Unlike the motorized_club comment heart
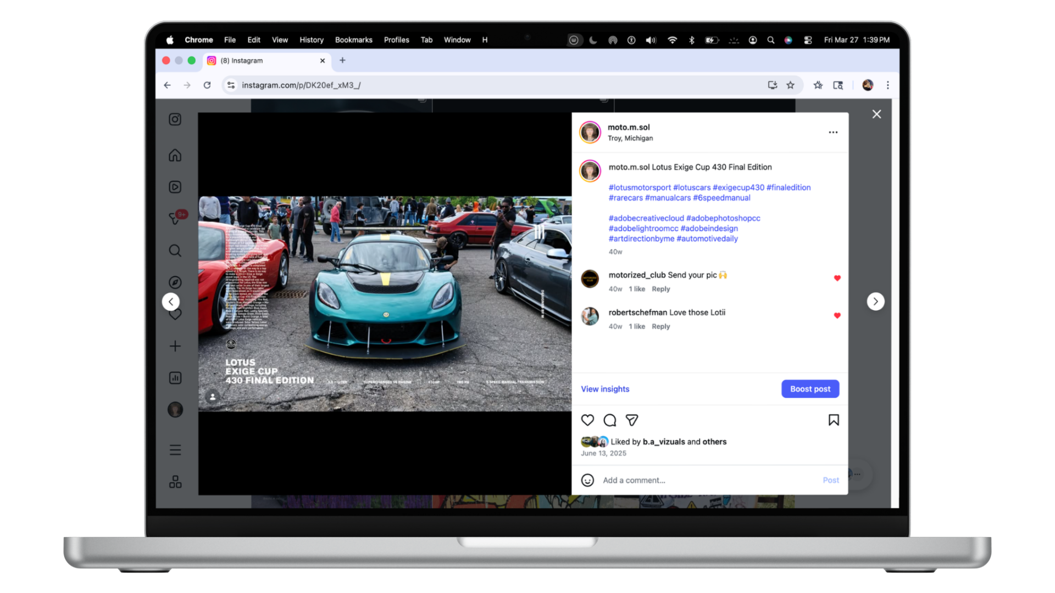Image resolution: width=1055 pixels, height=593 pixels. tap(837, 278)
